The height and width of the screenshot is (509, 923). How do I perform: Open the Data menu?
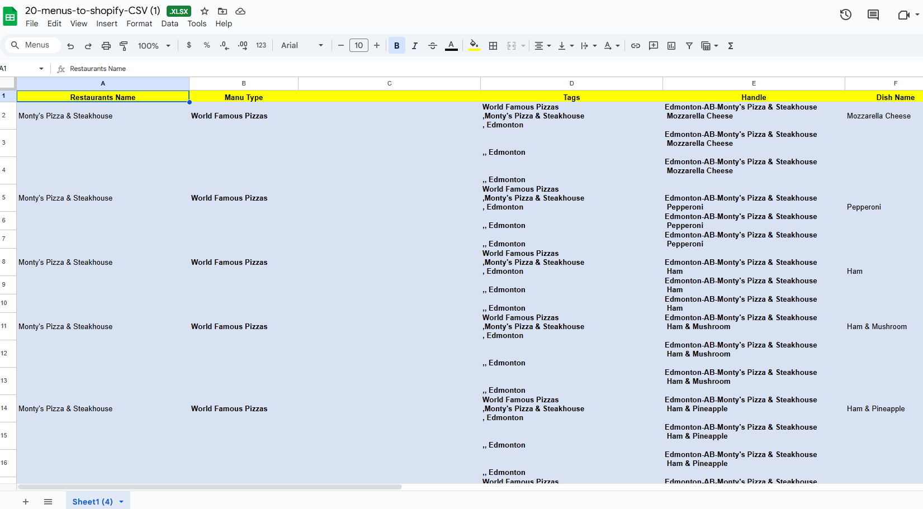click(169, 23)
